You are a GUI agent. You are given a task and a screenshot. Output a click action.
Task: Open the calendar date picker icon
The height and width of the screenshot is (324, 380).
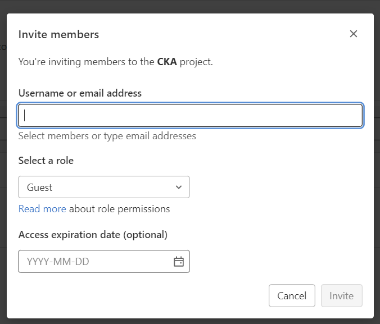click(x=179, y=262)
